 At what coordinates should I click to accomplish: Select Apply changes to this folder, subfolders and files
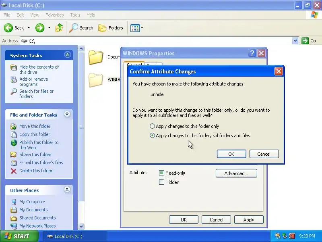[x=152, y=135]
